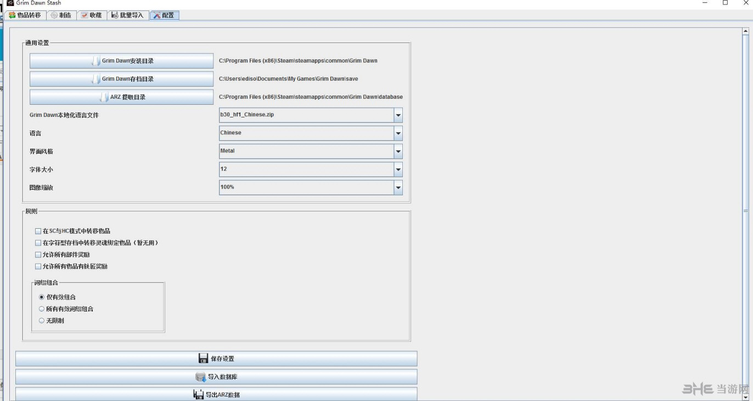Click the vertical scrollbar on the right
753x401 pixels.
pyautogui.click(x=746, y=211)
